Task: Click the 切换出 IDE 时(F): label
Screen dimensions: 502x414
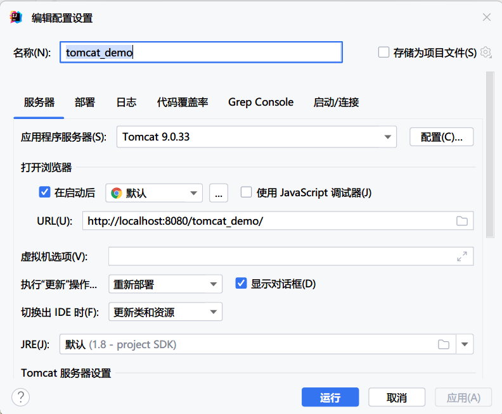Action: (x=60, y=312)
